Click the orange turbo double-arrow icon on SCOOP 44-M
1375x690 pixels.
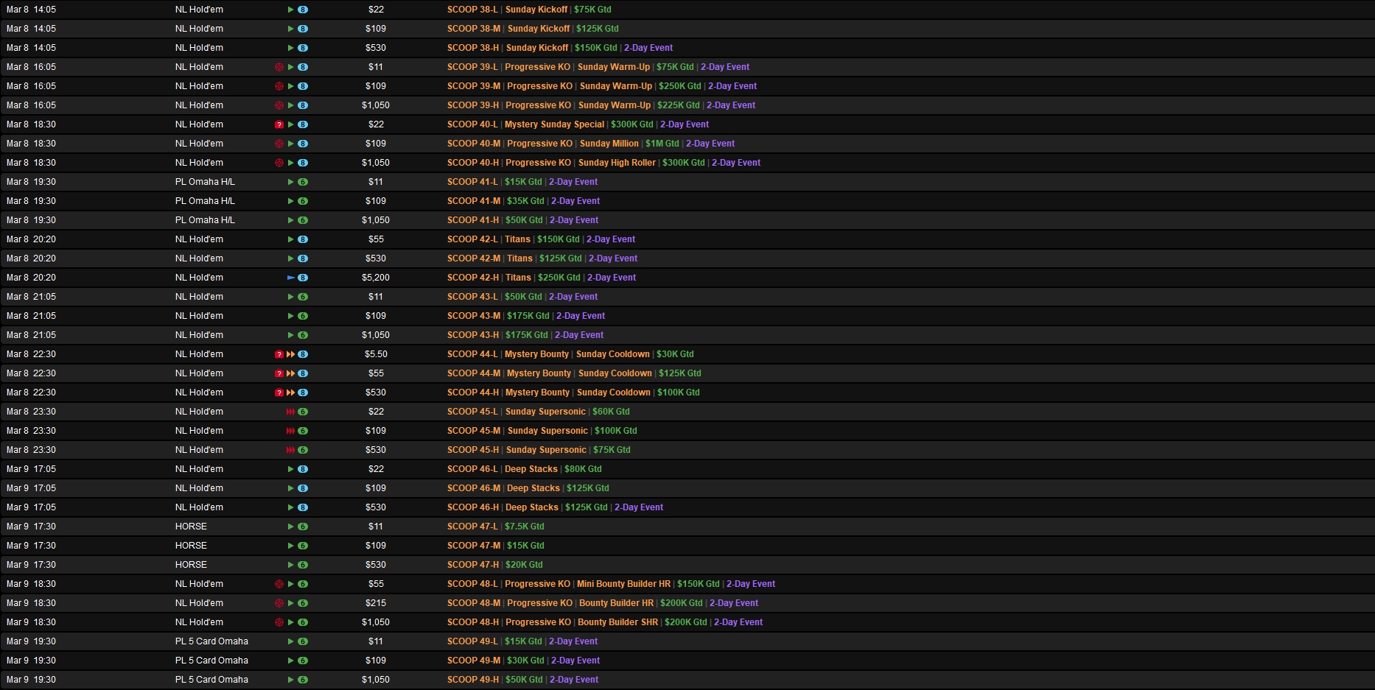(x=291, y=373)
